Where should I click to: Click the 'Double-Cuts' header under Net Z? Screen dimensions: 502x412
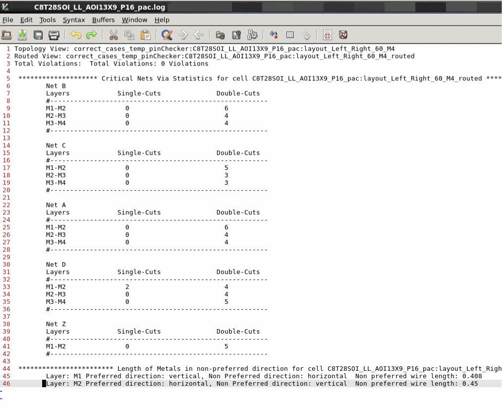[238, 332]
